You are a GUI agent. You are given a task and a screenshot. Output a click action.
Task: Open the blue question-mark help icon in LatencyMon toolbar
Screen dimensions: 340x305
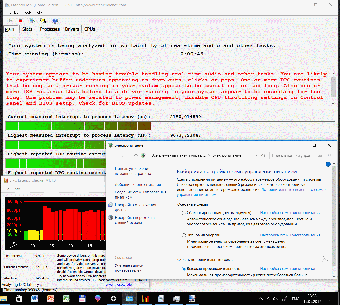click(55, 21)
